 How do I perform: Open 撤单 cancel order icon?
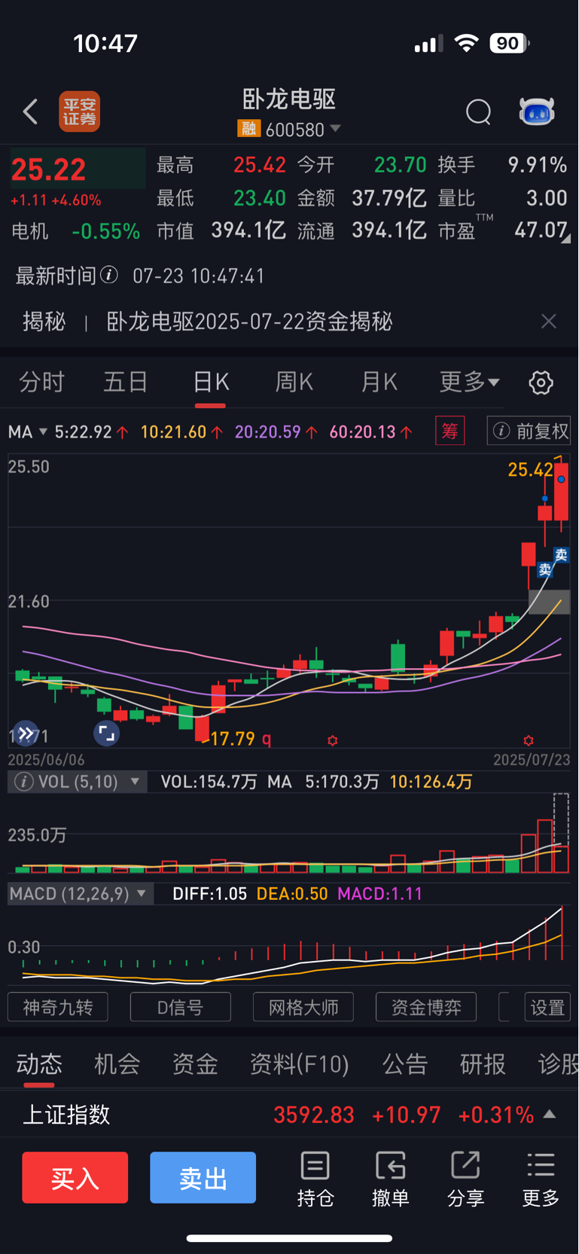point(390,1179)
